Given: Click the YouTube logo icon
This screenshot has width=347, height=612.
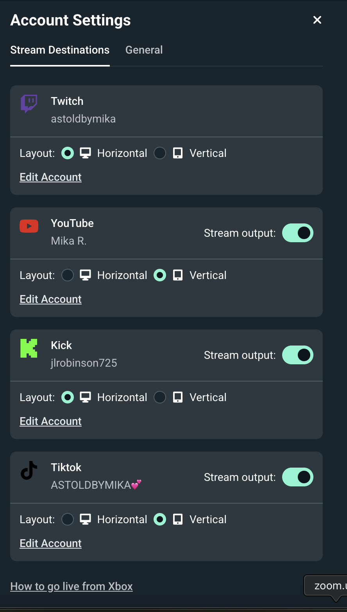Looking at the screenshot, I should coord(29,226).
